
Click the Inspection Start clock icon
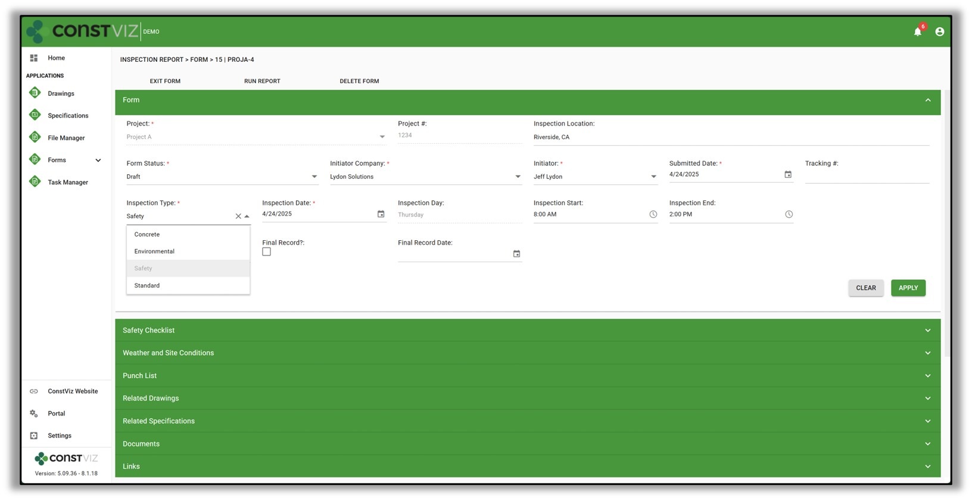653,215
